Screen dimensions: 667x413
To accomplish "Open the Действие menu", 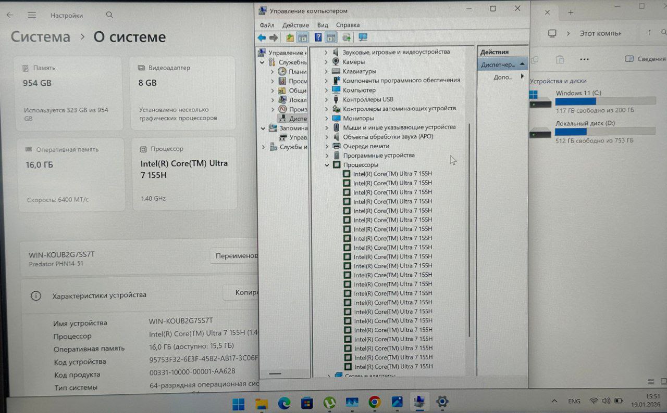I will (x=295, y=25).
